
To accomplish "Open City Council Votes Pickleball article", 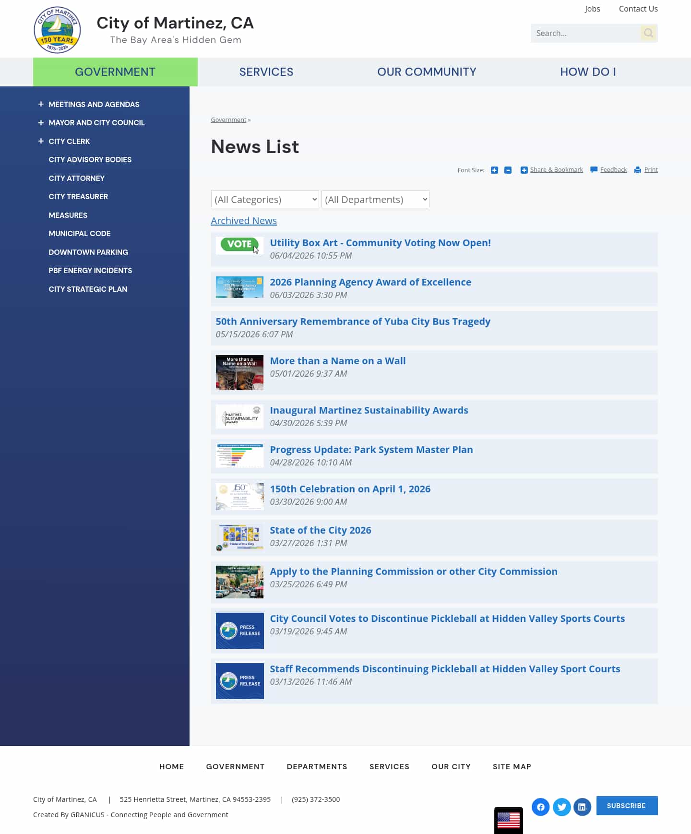I will coord(447,619).
